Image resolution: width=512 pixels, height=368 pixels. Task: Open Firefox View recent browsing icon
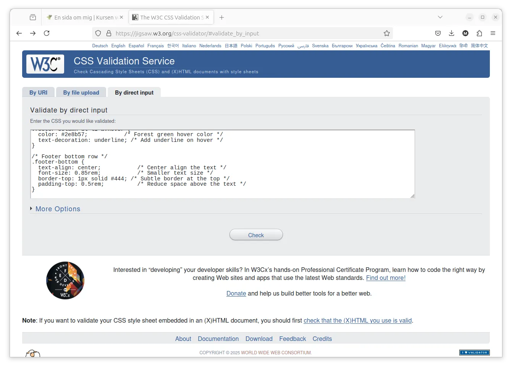tap(33, 17)
